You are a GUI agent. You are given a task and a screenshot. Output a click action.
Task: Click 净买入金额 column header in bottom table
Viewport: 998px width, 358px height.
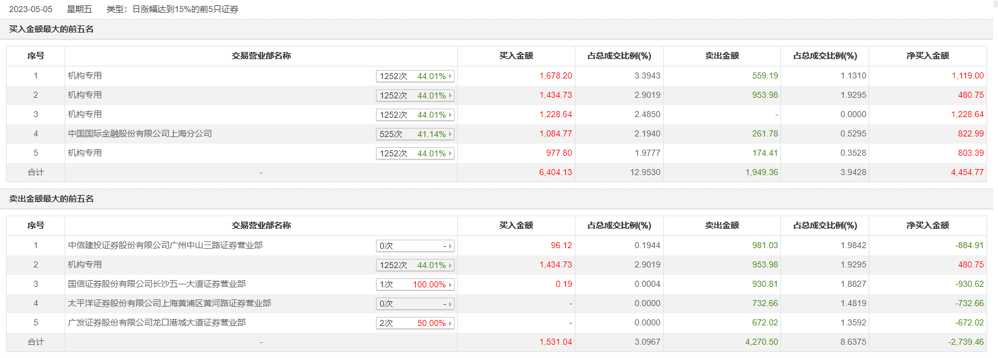(927, 225)
